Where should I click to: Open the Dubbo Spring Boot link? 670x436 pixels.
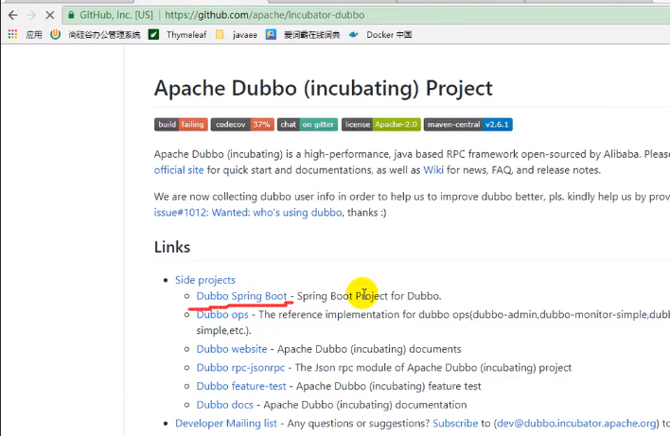point(241,296)
